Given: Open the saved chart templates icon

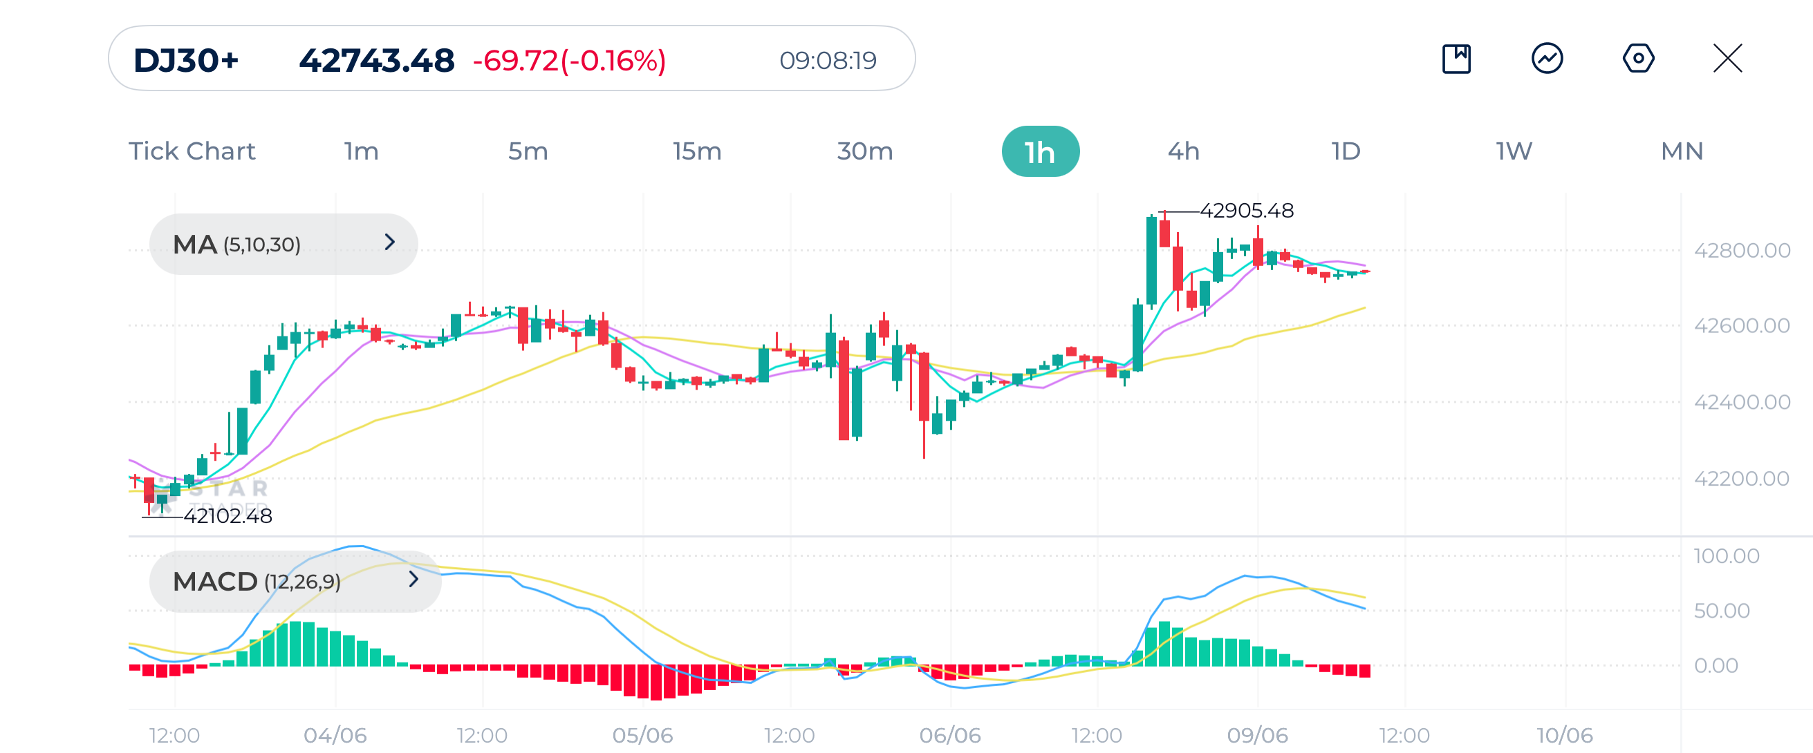Looking at the screenshot, I should tap(1458, 60).
